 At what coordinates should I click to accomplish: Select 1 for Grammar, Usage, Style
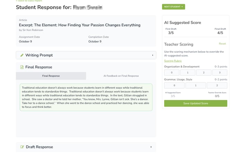click(x=196, y=85)
